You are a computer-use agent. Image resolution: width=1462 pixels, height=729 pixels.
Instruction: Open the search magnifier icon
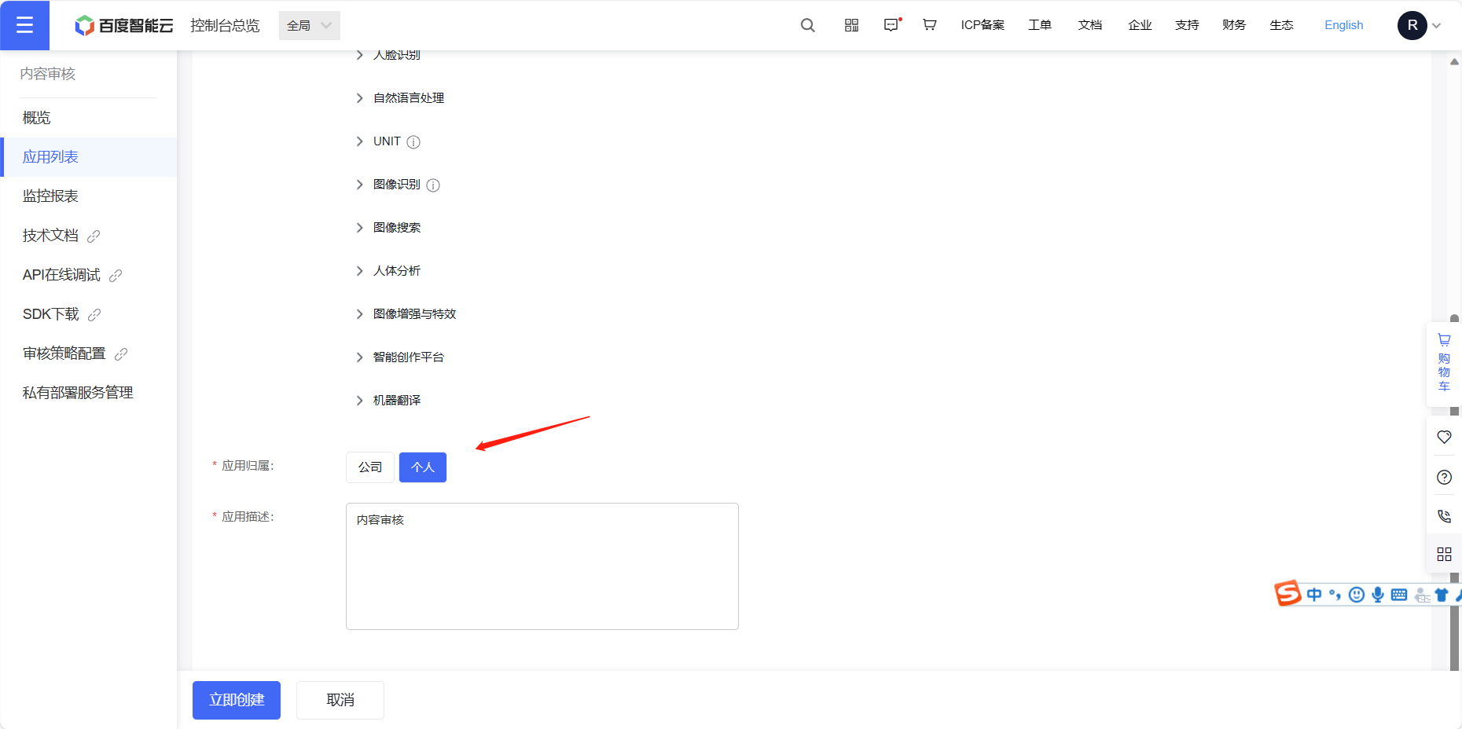tap(807, 25)
